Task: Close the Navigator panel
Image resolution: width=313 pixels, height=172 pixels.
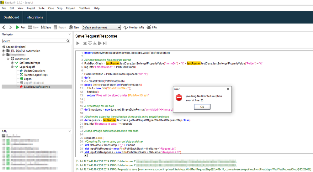Action: click(x=69, y=34)
